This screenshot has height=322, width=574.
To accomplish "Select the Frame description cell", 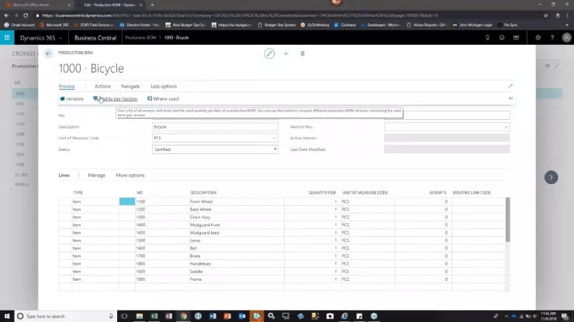I will tap(237, 279).
